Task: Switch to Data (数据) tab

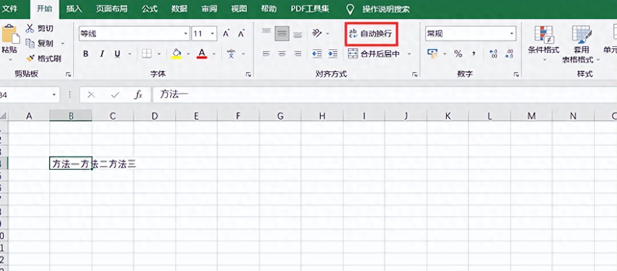Action: [x=179, y=8]
